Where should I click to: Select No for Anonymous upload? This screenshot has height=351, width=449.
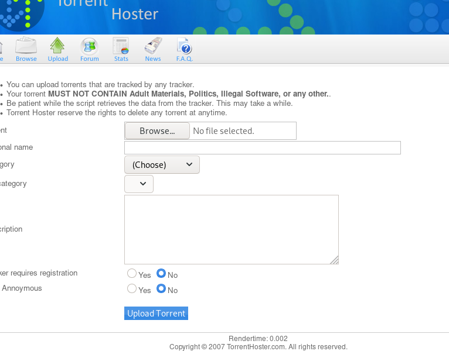coord(161,288)
